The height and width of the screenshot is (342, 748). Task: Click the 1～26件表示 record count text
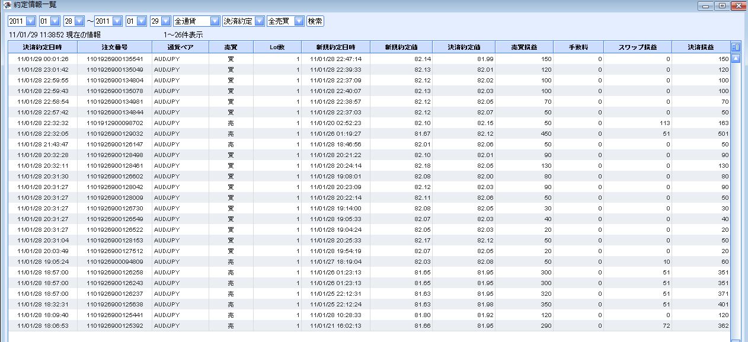(183, 34)
